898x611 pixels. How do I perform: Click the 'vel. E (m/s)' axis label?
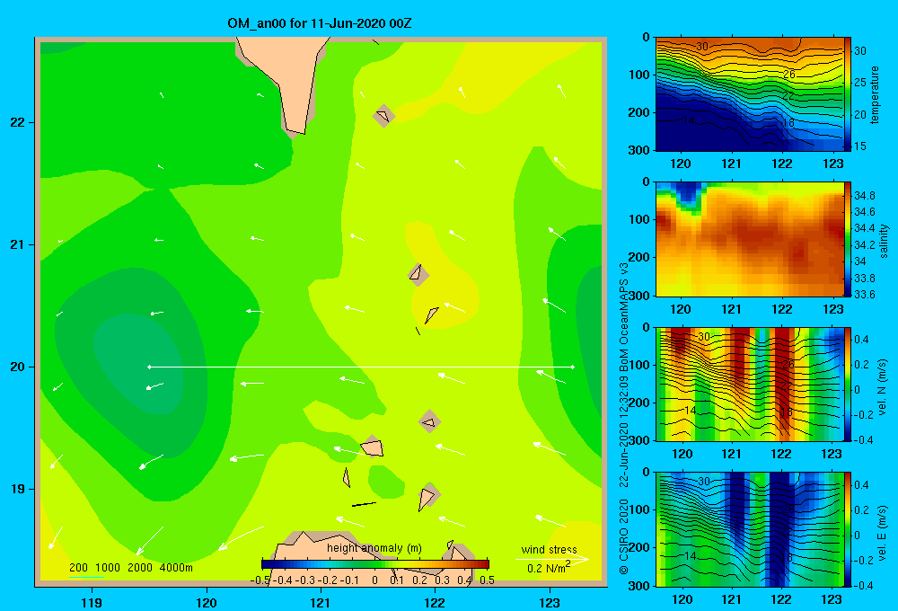[x=883, y=532]
